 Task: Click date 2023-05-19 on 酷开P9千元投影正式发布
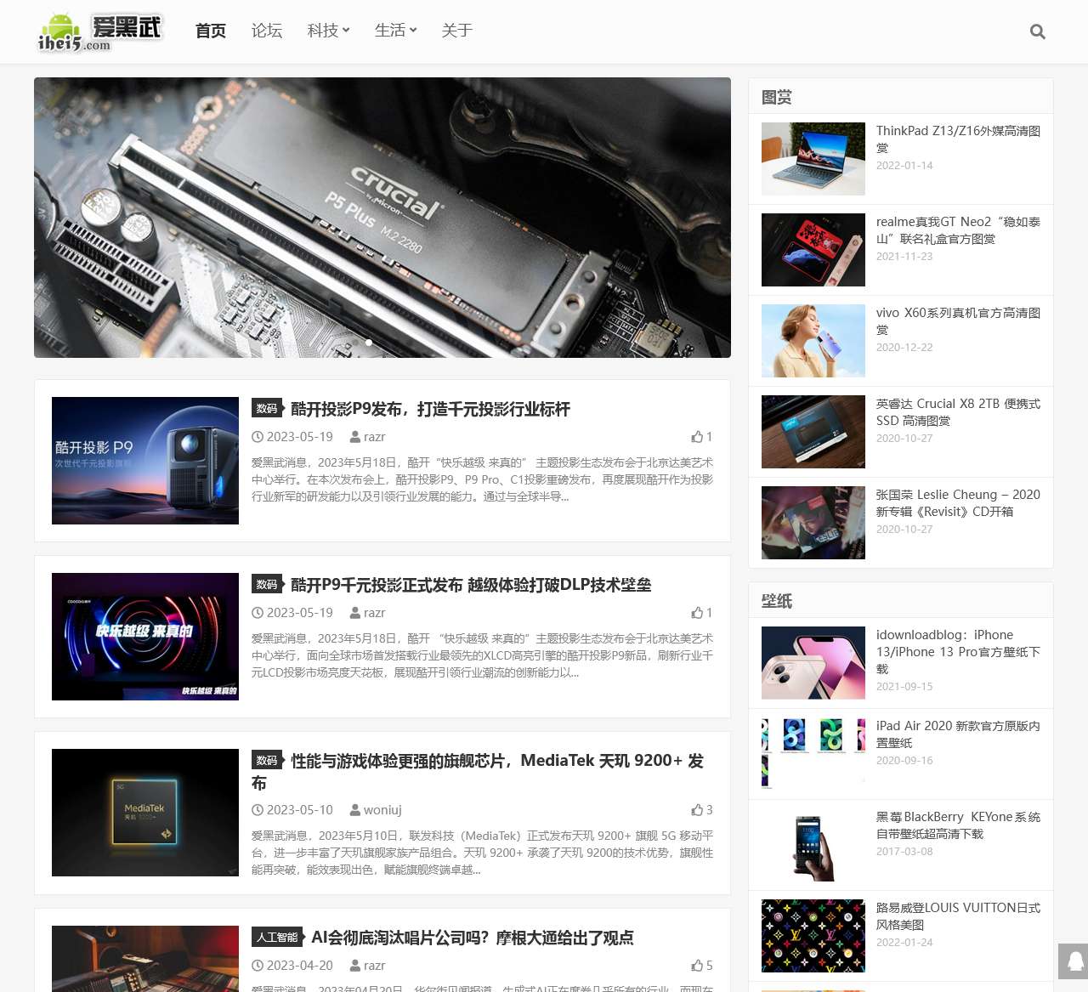300,613
